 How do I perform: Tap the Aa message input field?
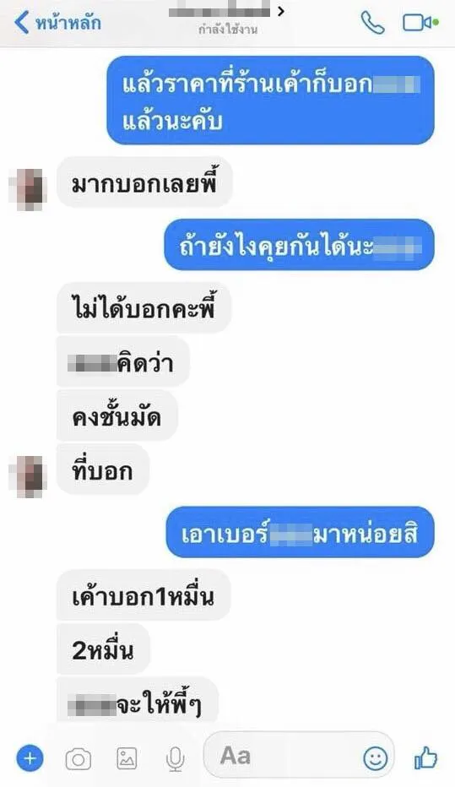(299, 757)
